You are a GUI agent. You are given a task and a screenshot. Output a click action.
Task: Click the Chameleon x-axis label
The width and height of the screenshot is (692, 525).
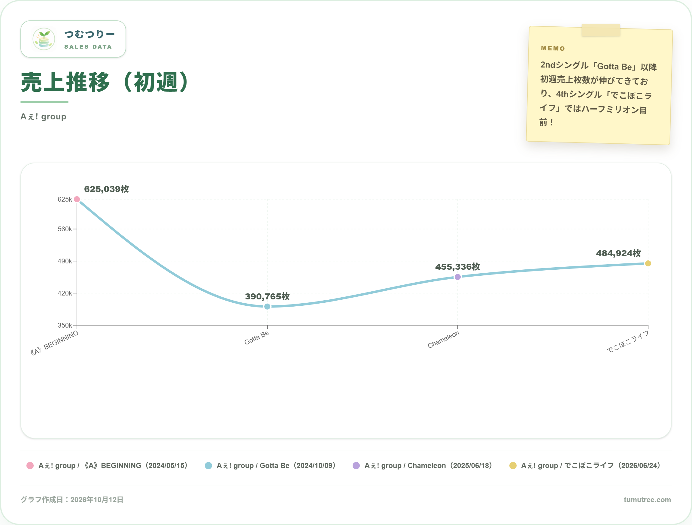444,339
